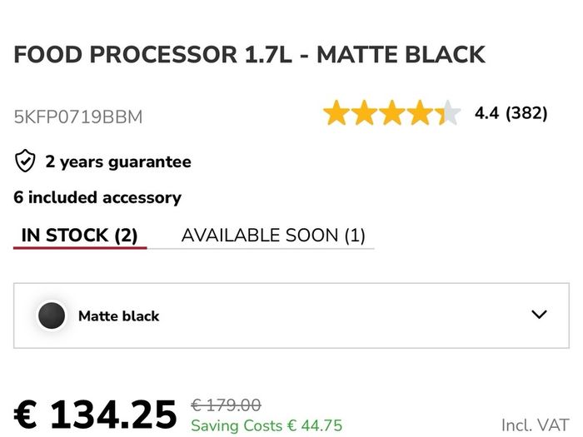Click the 4.4 rating score
Viewport: 583px width, 437px height.
coord(486,113)
